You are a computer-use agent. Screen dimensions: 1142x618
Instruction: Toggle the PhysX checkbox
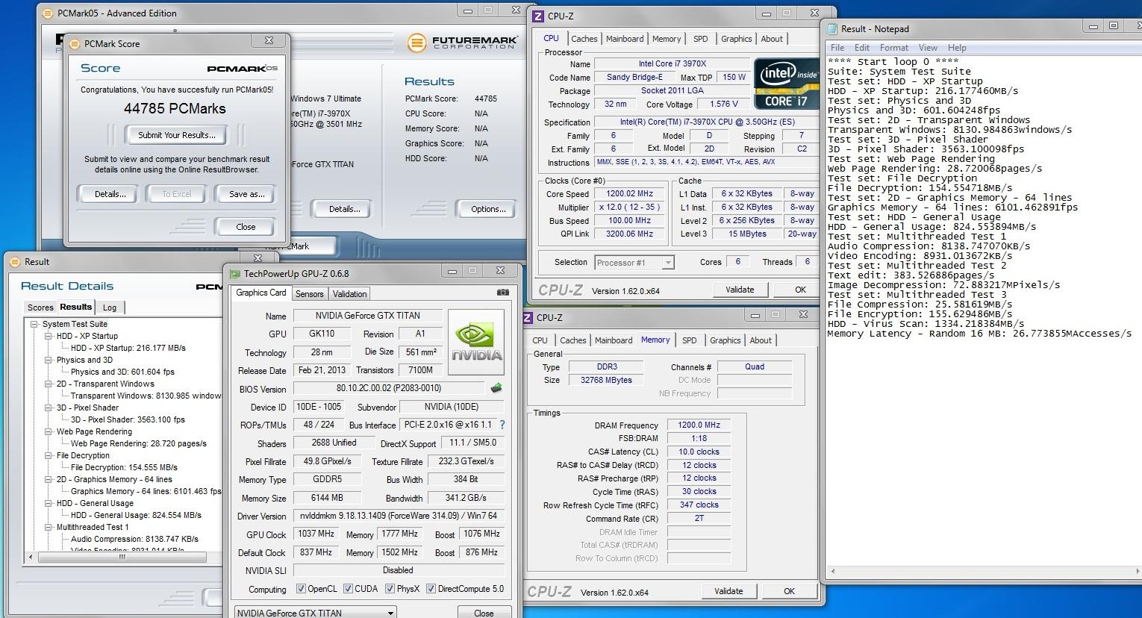390,589
